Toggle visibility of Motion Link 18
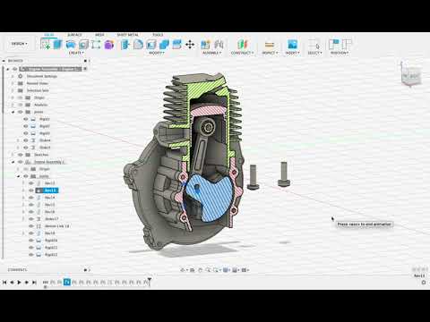This screenshot has height=322, width=430. tap(31, 226)
